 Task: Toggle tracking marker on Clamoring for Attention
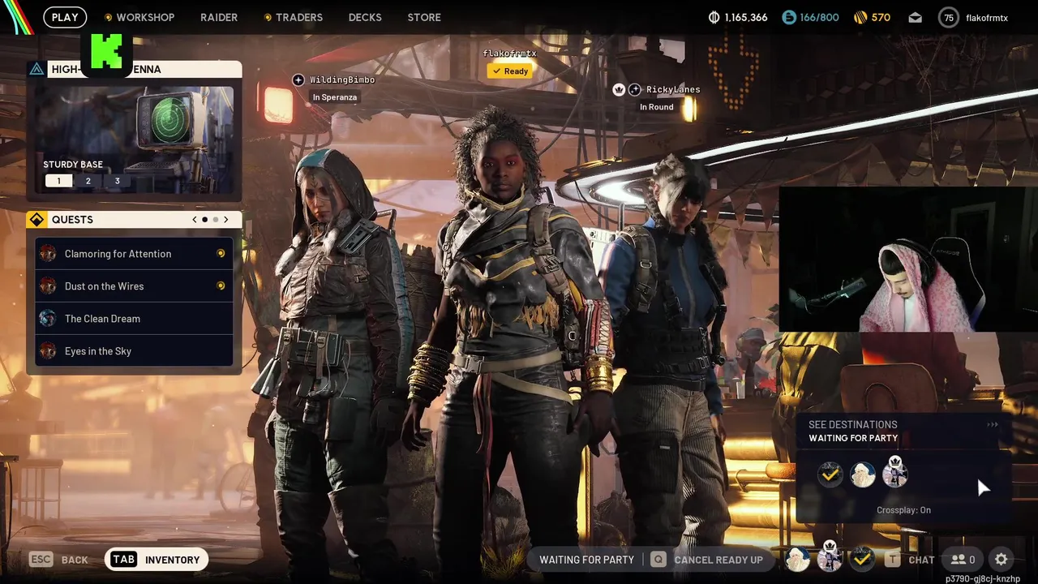221,254
